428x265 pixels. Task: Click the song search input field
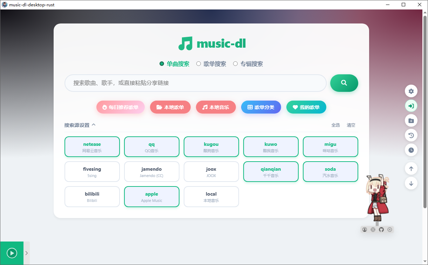196,83
